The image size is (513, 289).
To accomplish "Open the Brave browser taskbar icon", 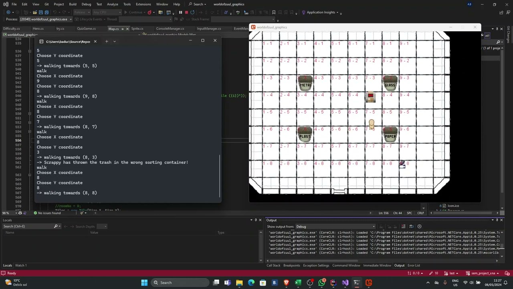I will (286, 283).
